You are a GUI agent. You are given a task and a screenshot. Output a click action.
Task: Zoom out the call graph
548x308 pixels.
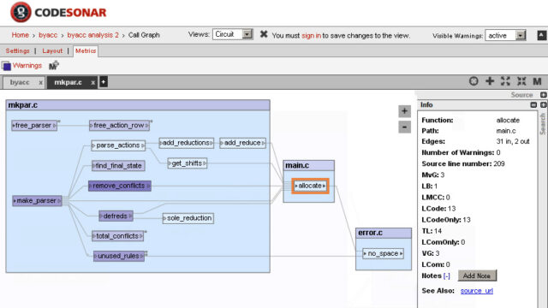(404, 127)
